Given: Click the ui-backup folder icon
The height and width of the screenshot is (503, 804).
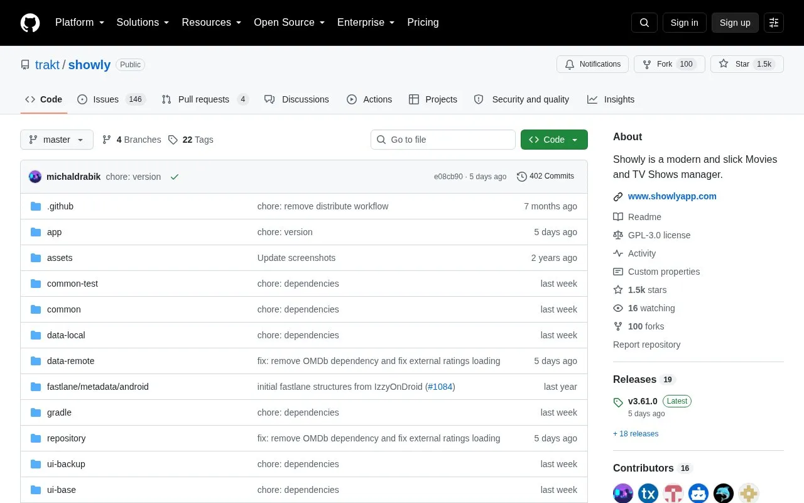Looking at the screenshot, I should pos(36,464).
